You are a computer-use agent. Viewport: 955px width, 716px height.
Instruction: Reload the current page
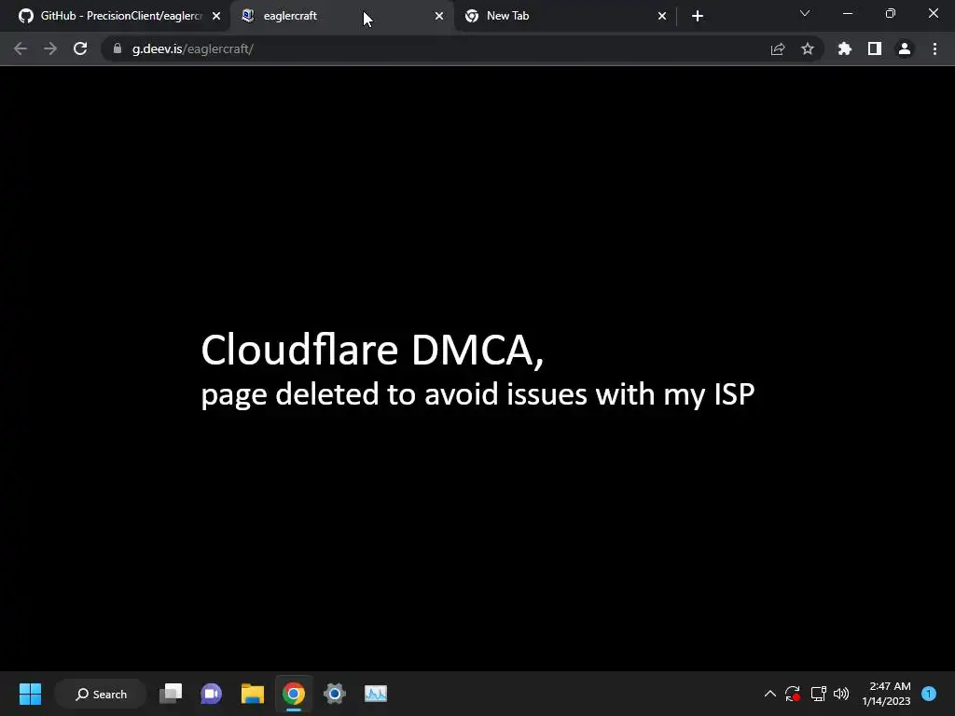tap(80, 48)
